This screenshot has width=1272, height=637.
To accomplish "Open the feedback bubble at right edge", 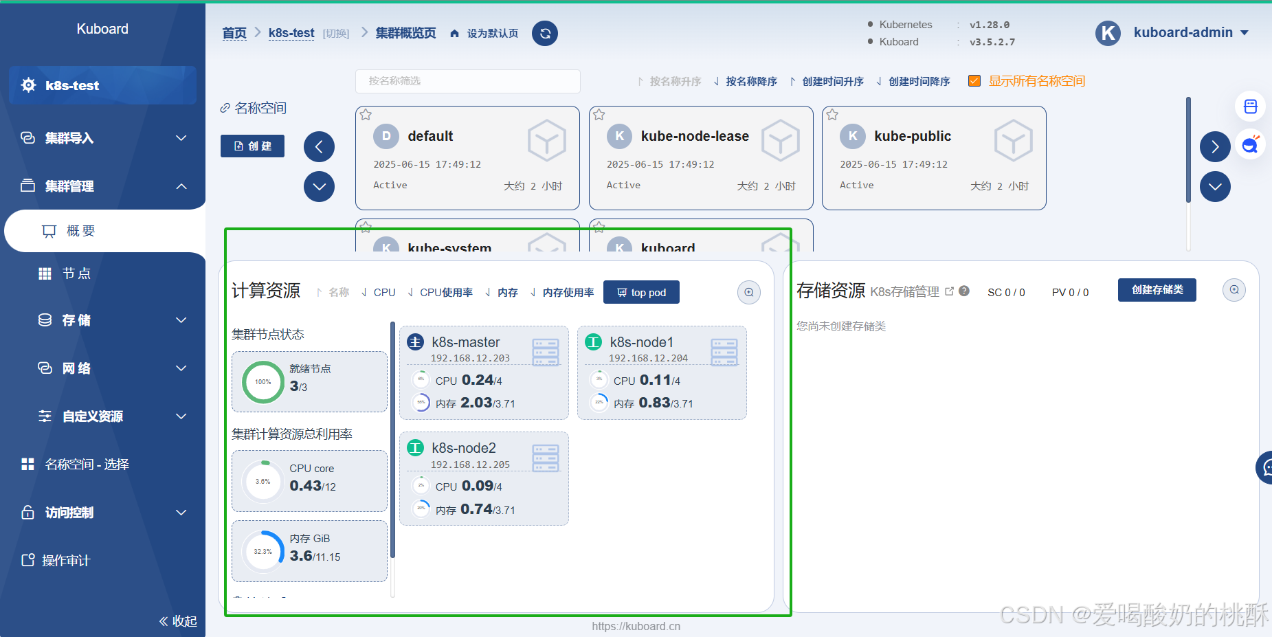I will 1265,467.
